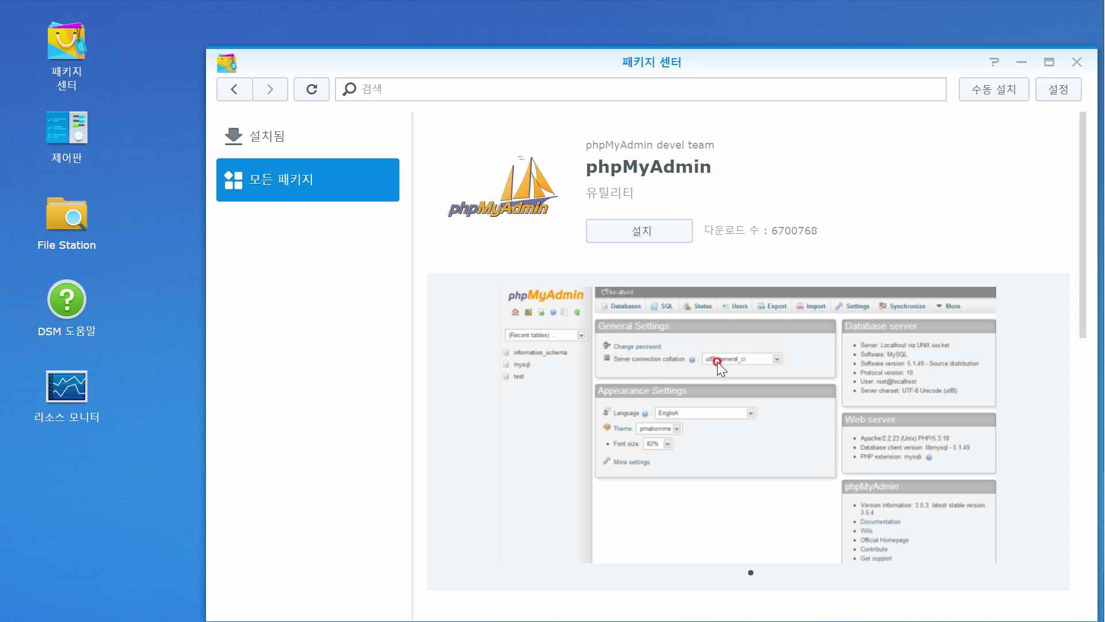The height and width of the screenshot is (622, 1105).
Task: Open the DSM Help desktop icon
Action: coord(67,300)
